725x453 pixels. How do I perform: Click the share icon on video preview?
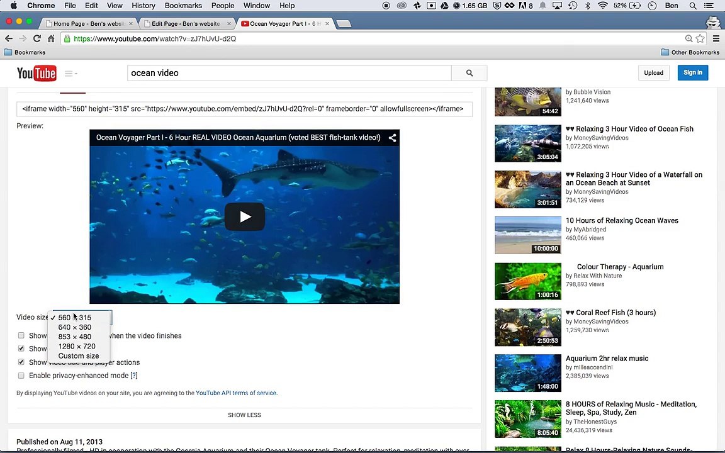tap(392, 138)
